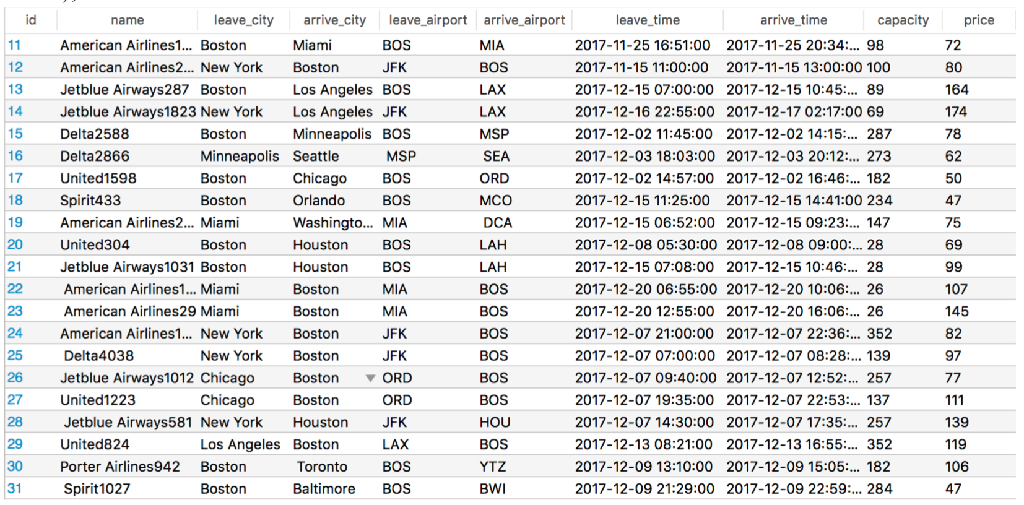Image resolution: width=1024 pixels, height=505 pixels.
Task: Open record id 11 link
Action: 14,45
